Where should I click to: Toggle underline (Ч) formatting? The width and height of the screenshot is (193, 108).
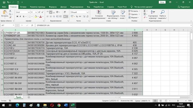pyautogui.click(x=24, y=16)
